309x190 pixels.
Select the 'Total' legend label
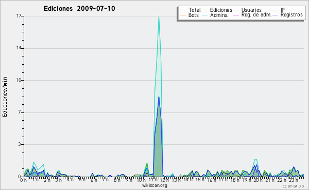(194, 10)
